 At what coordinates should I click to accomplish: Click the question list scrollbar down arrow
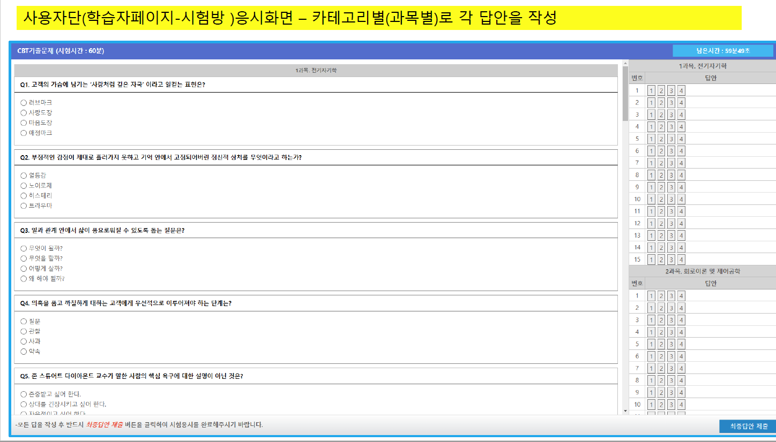point(625,410)
